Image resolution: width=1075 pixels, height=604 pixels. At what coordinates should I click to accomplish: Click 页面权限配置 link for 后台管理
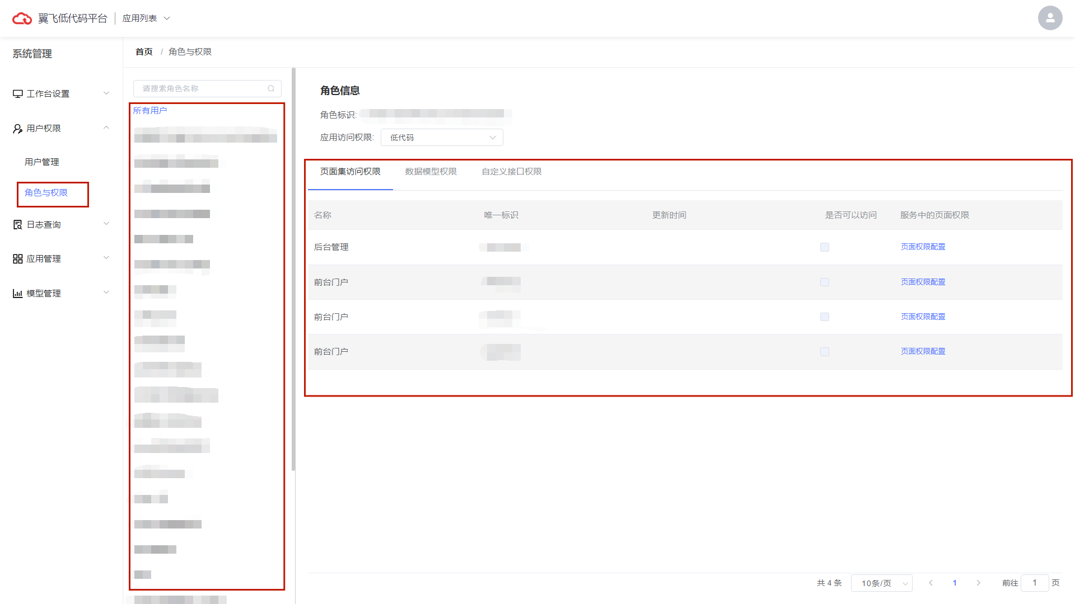[x=923, y=247]
